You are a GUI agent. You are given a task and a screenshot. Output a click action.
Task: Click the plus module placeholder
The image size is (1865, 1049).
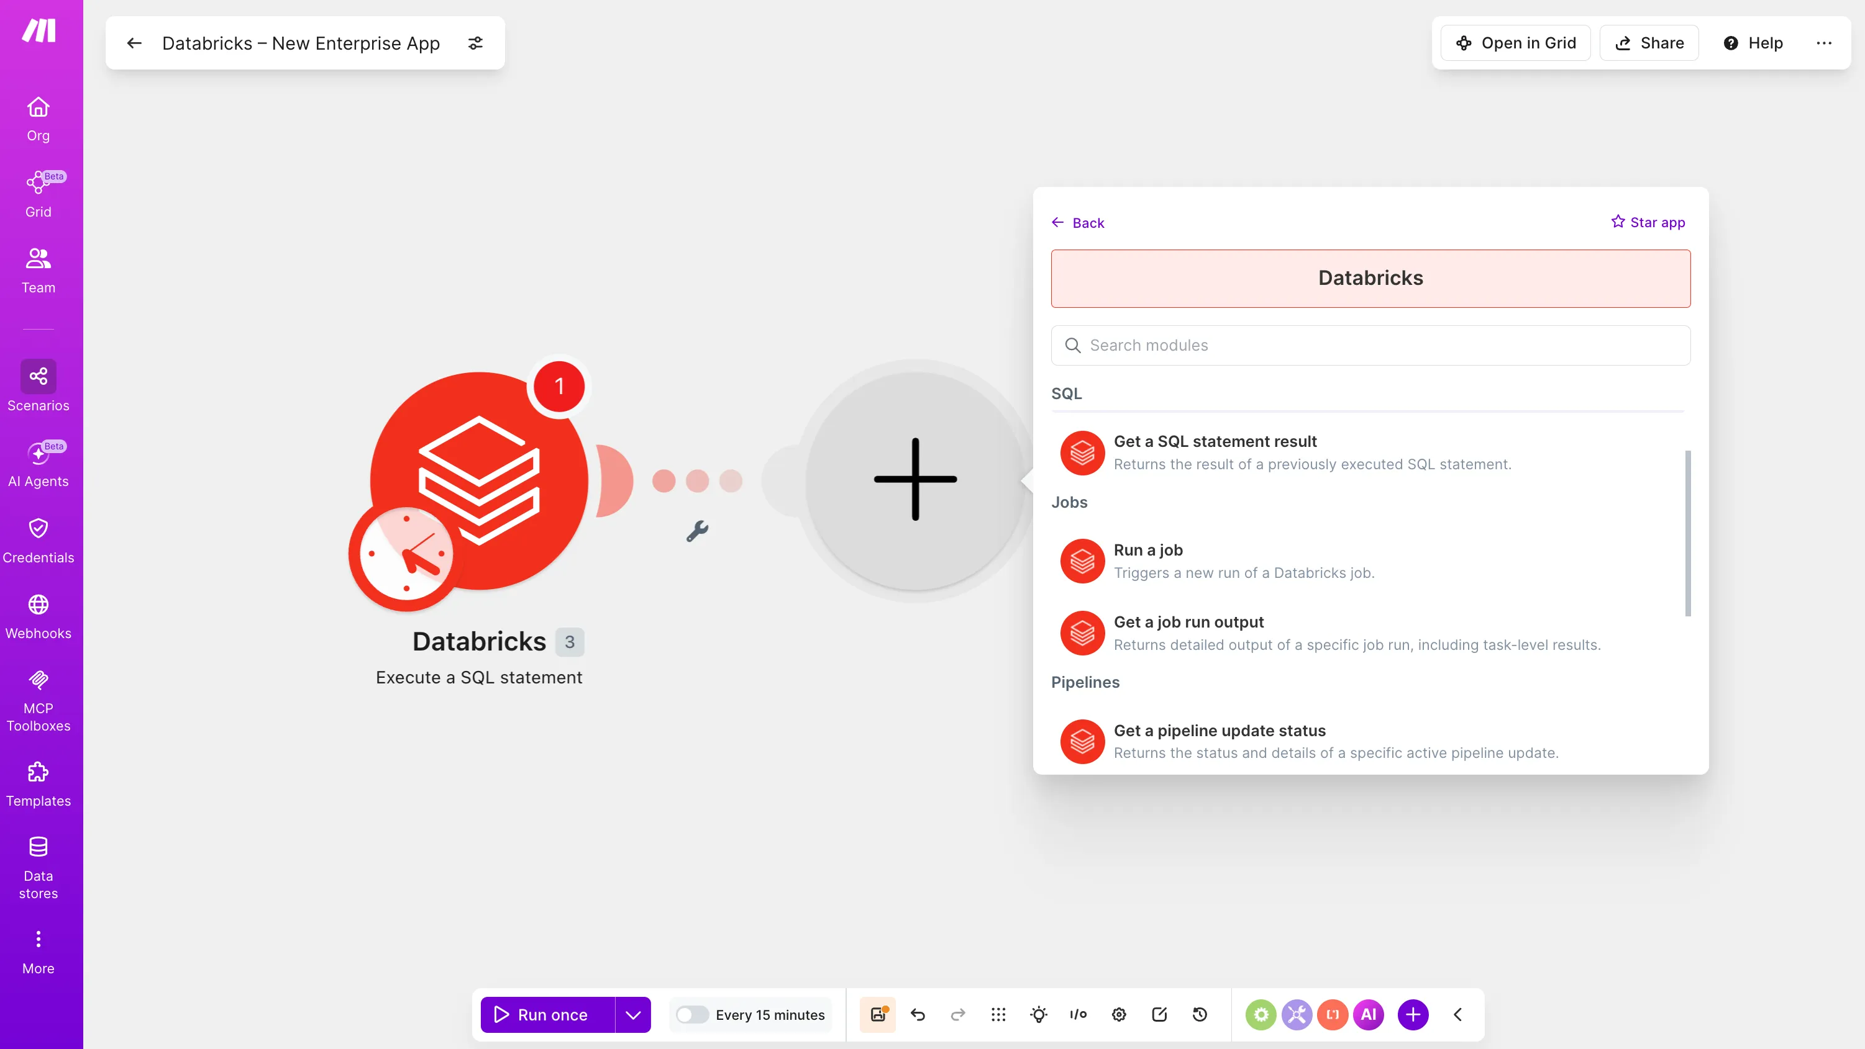(915, 480)
